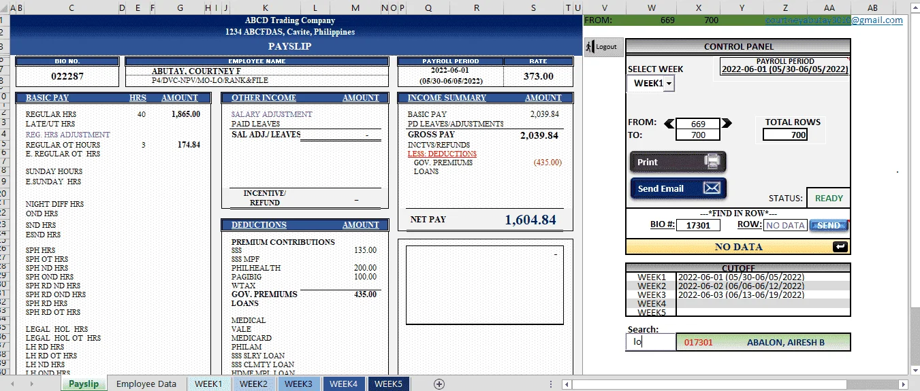
Task: Click the Send Email button
Action: [x=678, y=188]
